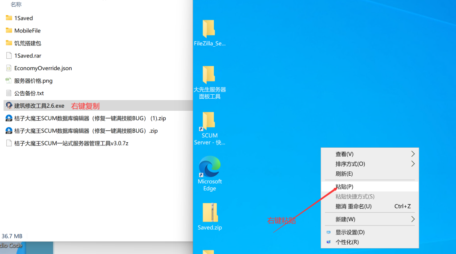Select the 1Saved folder icon
The height and width of the screenshot is (254, 456).
click(x=9, y=18)
